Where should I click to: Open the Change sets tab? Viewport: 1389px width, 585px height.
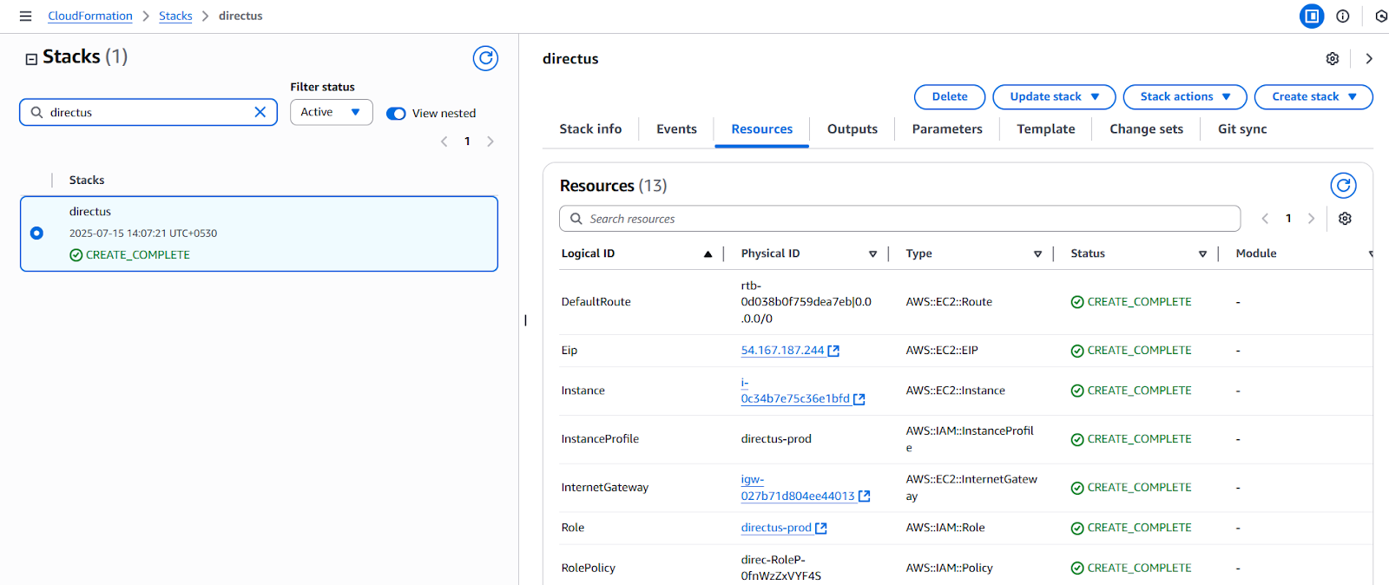pos(1146,129)
